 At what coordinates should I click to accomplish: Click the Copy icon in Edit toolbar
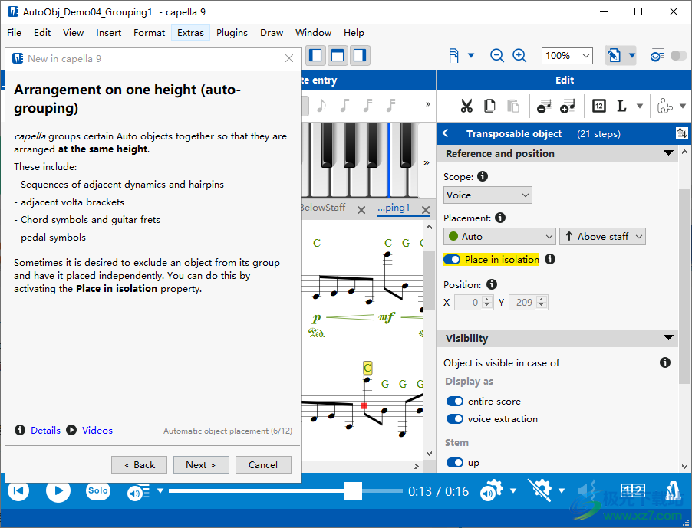click(x=489, y=107)
